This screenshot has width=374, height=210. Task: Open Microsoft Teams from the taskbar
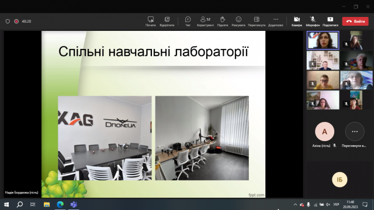click(74, 205)
